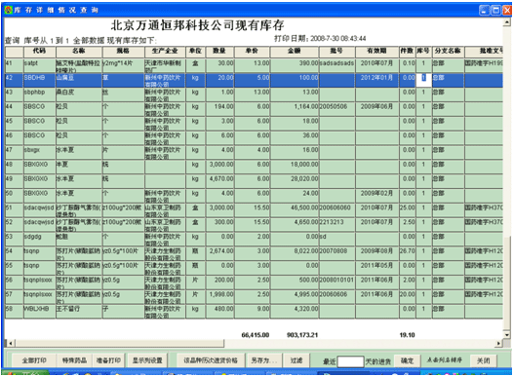Click the 准备打印 button

pos(108,360)
